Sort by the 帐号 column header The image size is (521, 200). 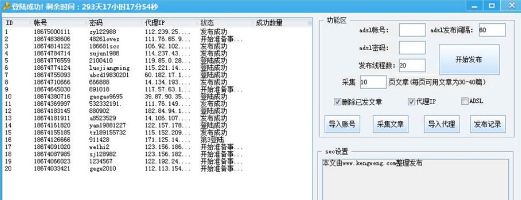(58, 23)
